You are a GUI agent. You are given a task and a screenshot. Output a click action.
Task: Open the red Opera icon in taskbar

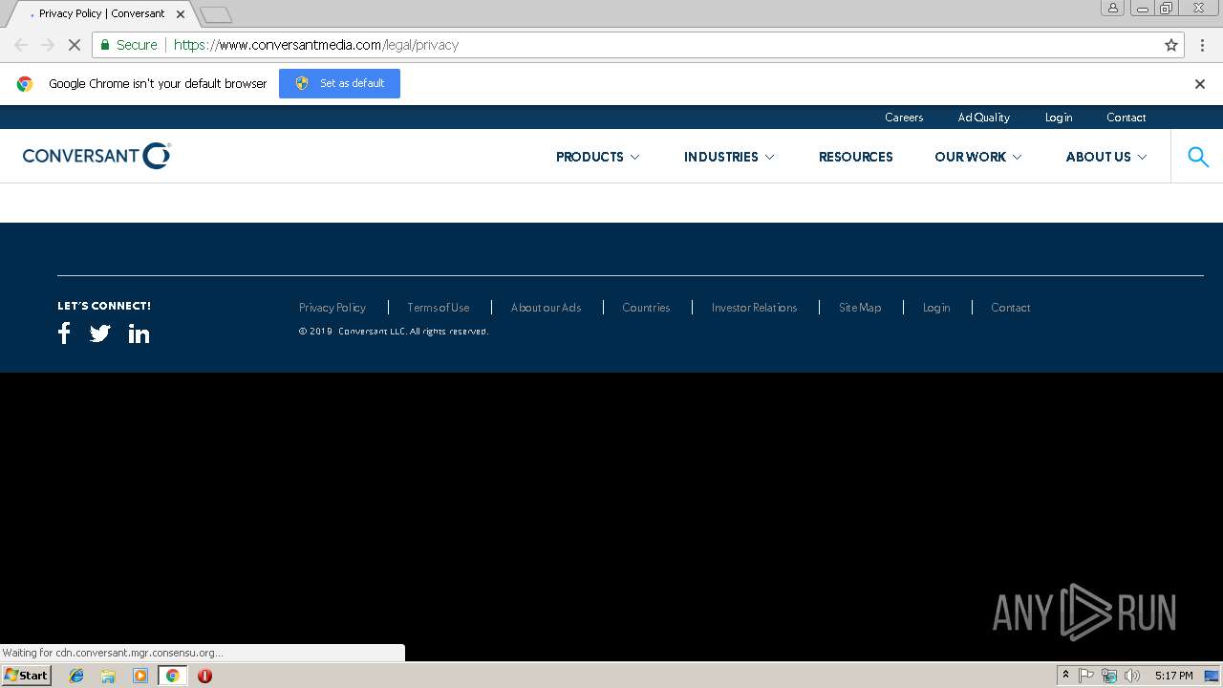[204, 676]
